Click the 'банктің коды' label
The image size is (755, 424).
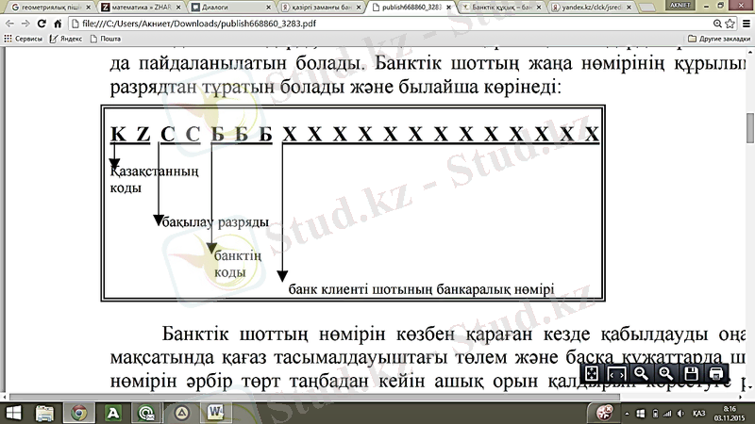[238, 264]
